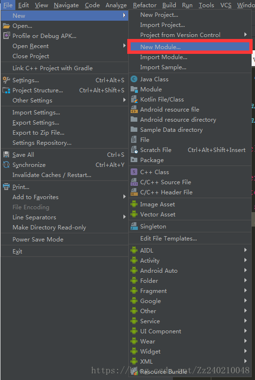
Task: Click the Synchronize icon
Action: point(6,165)
